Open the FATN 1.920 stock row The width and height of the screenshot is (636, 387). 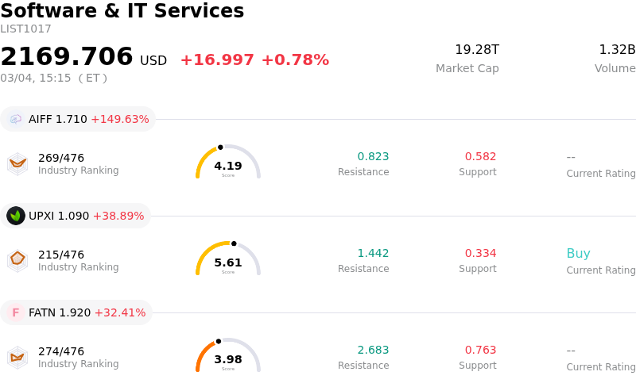tap(87, 312)
